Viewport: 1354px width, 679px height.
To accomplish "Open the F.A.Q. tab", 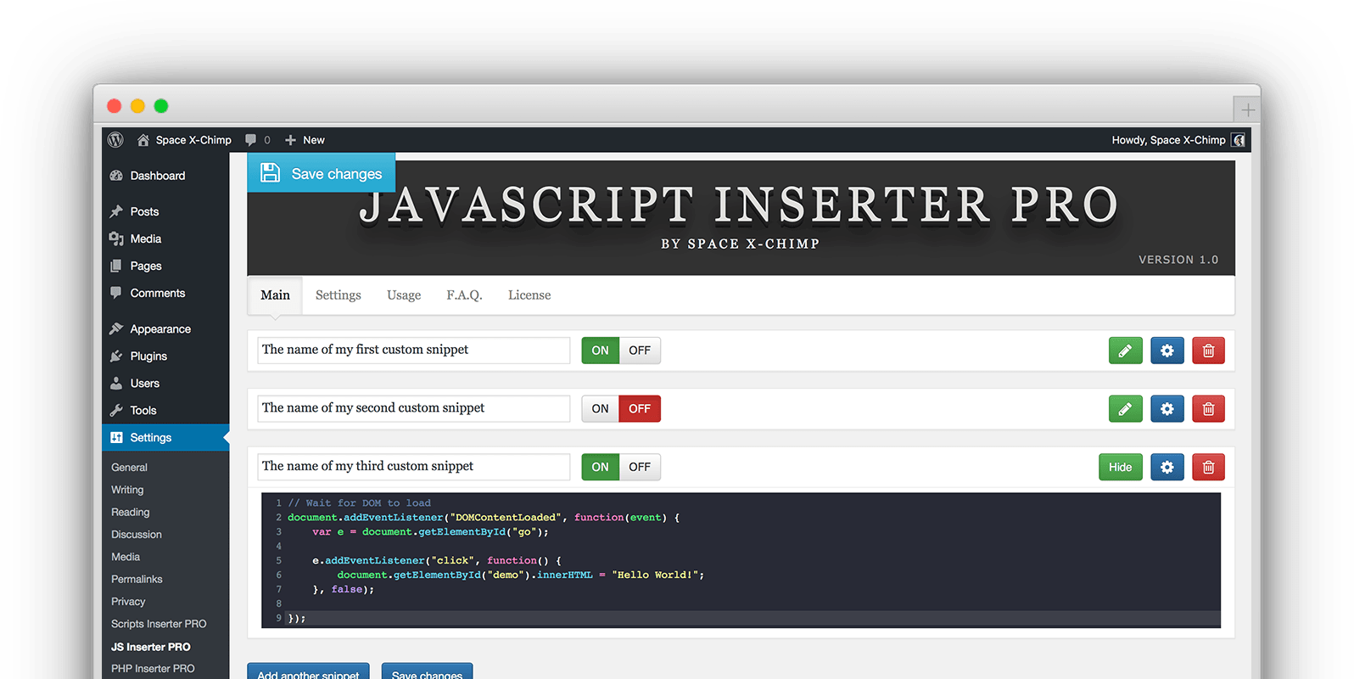I will [464, 295].
